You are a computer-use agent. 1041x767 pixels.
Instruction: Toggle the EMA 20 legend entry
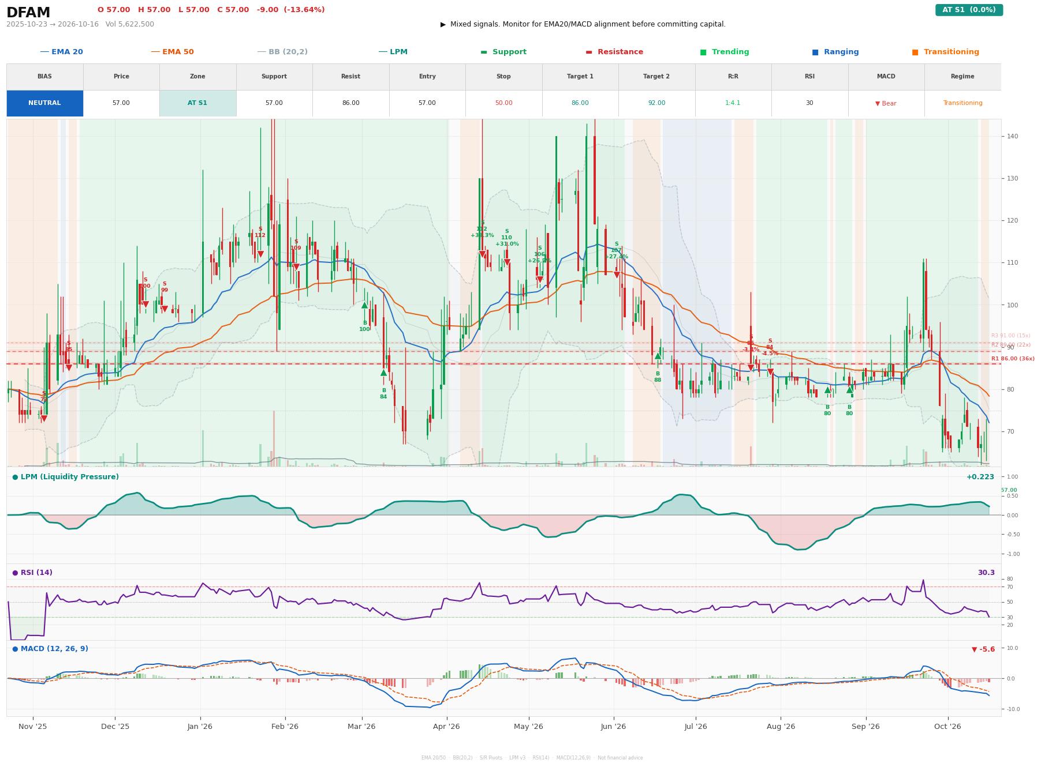62,52
